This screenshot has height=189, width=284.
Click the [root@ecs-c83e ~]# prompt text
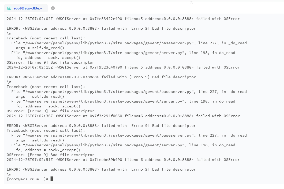pyautogui.click(x=27, y=179)
